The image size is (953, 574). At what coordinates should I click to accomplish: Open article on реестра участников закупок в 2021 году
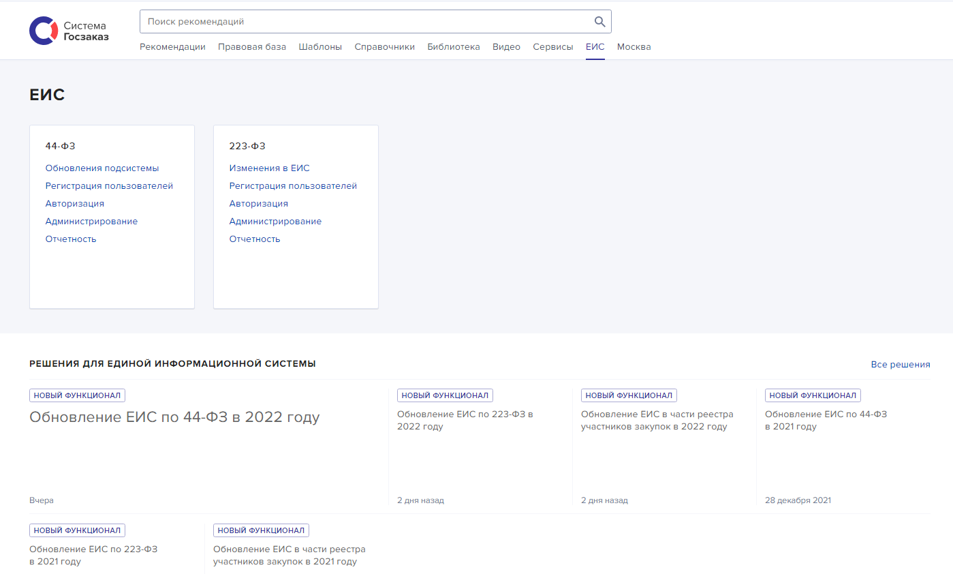tap(290, 556)
